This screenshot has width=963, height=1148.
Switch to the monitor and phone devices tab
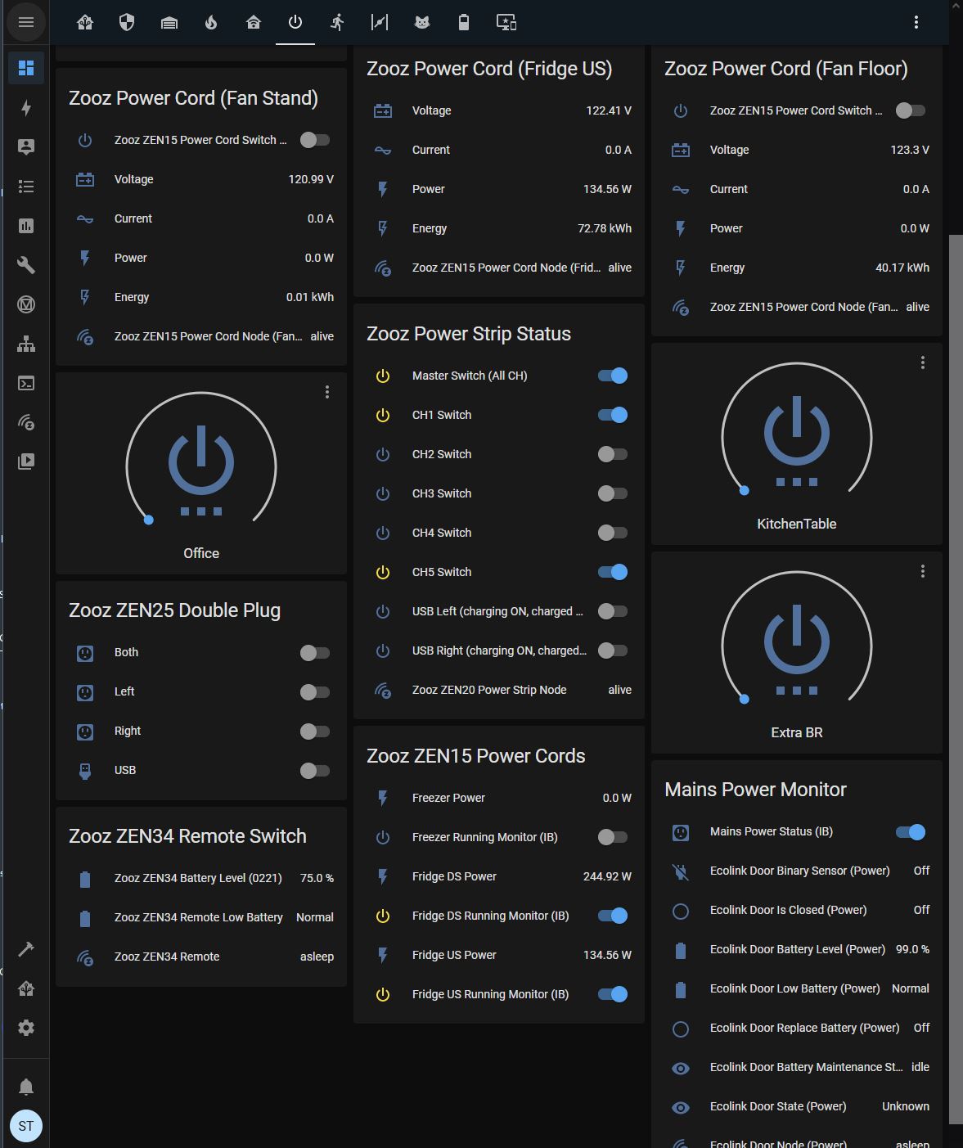(506, 23)
